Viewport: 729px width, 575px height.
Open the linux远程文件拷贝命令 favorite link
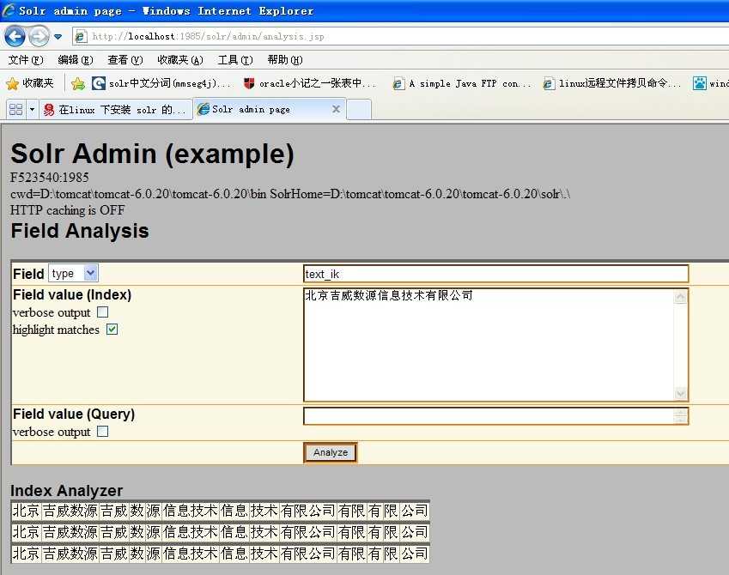coord(612,83)
